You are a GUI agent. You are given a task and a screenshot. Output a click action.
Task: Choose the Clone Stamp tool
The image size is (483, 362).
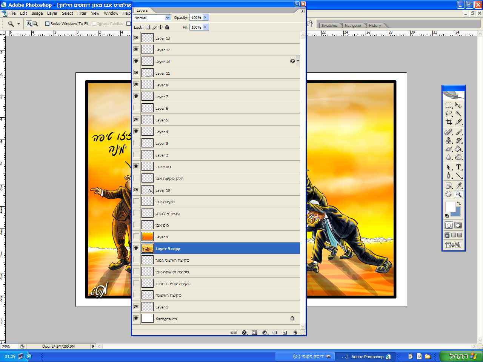point(449,140)
